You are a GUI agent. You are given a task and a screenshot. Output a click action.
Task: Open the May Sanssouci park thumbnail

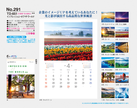108,47
